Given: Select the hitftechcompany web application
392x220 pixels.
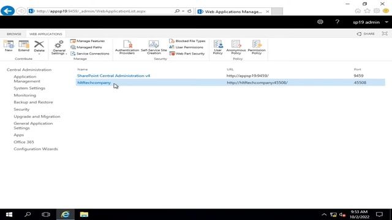Looking at the screenshot, I should (x=94, y=82).
